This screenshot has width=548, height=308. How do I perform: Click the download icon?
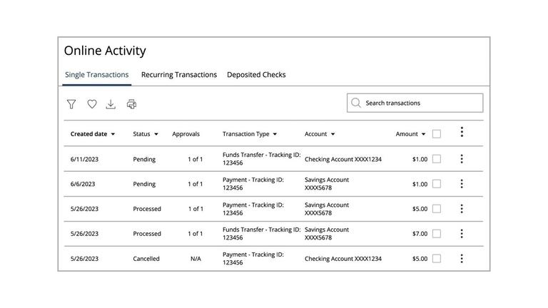[111, 104]
